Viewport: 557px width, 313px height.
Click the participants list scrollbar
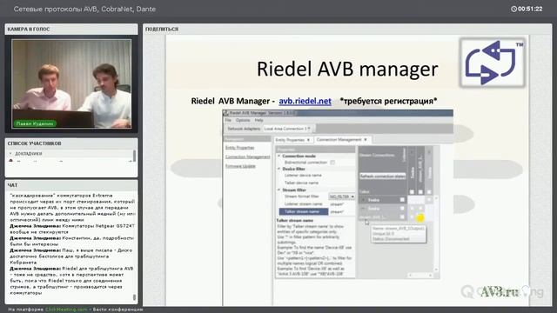click(134, 156)
